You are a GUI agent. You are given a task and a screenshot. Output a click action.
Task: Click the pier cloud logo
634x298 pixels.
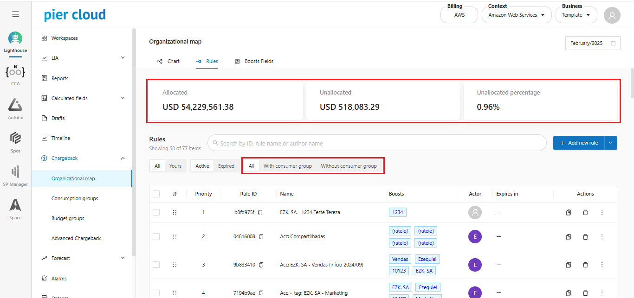[x=75, y=15]
